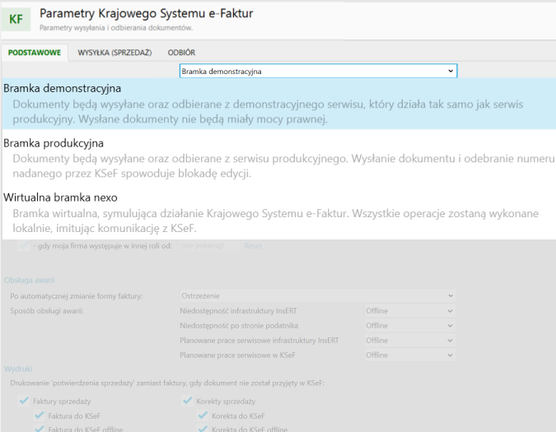The width and height of the screenshot is (556, 432).
Task: Uncheck the Faktury sprzedaży checkbox
Action: click(x=25, y=401)
